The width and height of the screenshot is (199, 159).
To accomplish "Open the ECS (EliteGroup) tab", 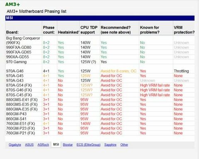I will [88, 145].
